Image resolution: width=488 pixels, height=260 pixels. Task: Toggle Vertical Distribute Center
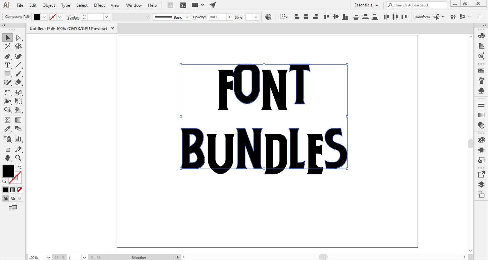coord(365,17)
